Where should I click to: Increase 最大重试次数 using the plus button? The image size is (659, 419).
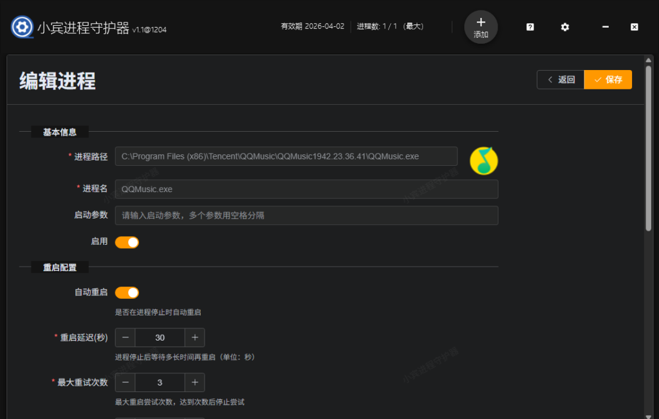(194, 382)
